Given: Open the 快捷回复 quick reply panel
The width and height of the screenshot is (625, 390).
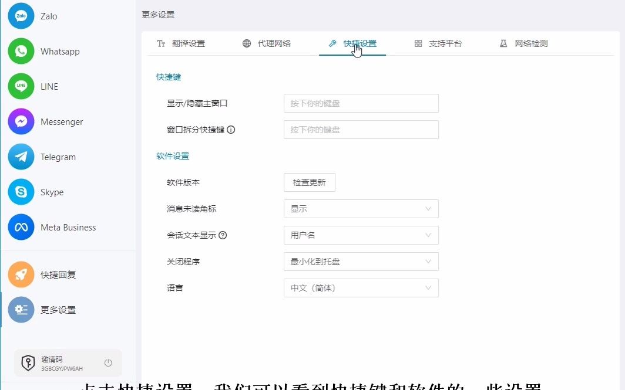Looking at the screenshot, I should [21, 274].
